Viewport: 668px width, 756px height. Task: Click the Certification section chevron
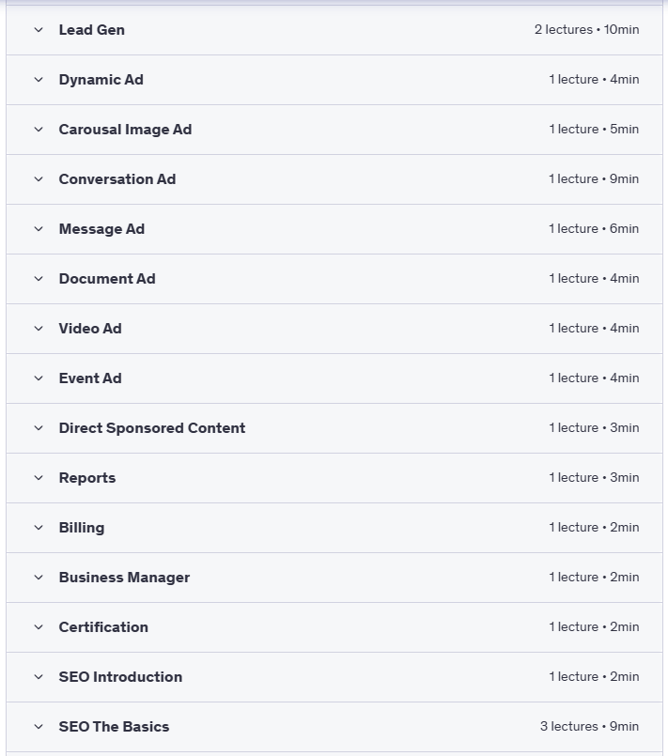coord(39,627)
